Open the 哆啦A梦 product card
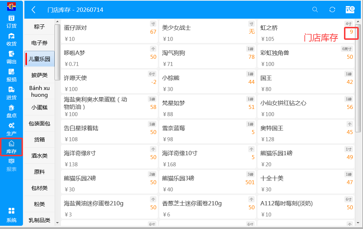 click(x=109, y=56)
